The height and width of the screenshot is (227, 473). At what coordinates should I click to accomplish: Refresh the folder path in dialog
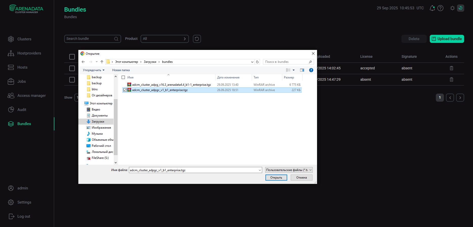point(257,62)
